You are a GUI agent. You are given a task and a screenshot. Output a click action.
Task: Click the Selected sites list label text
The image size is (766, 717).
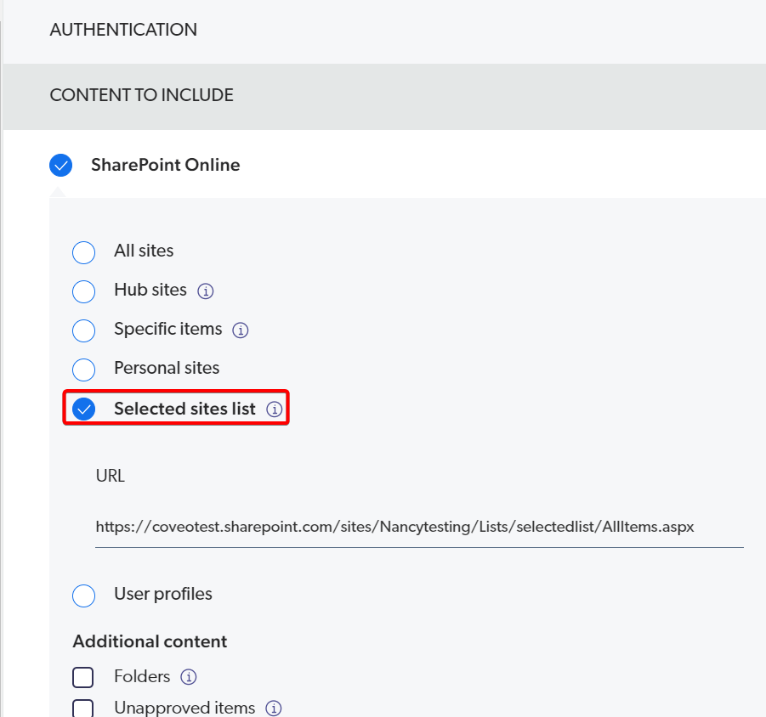[184, 409]
